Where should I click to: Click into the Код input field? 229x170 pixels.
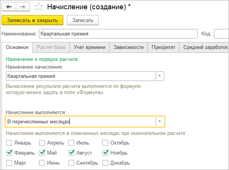(x=221, y=34)
